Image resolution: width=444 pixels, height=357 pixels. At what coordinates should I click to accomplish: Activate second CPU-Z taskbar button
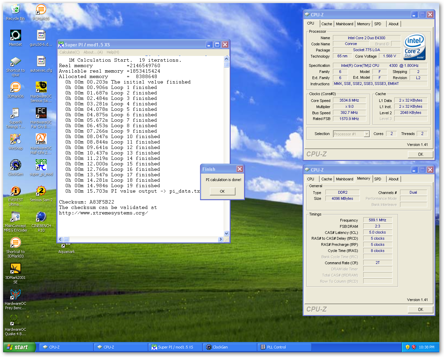point(121,347)
